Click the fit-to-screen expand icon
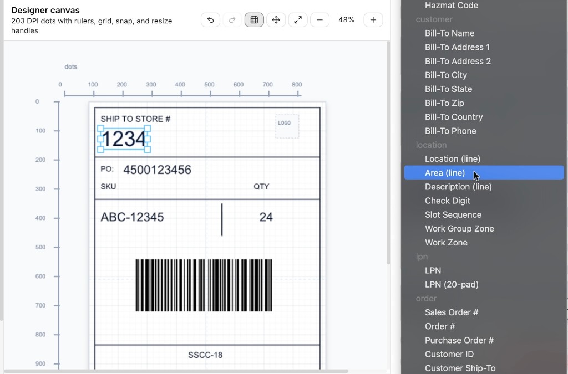The width and height of the screenshot is (568, 374). click(x=298, y=20)
